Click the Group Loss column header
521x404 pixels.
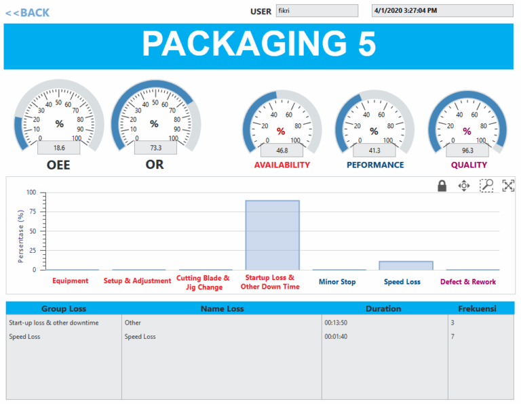click(64, 308)
